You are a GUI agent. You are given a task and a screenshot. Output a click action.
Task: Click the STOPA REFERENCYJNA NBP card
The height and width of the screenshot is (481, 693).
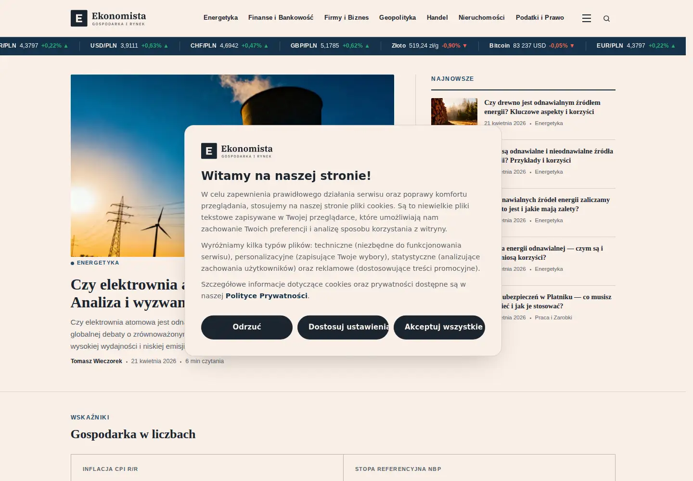[x=479, y=468]
